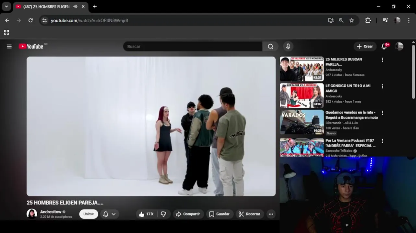Focus the Buscar search field
This screenshot has height=233, width=416.
point(193,47)
